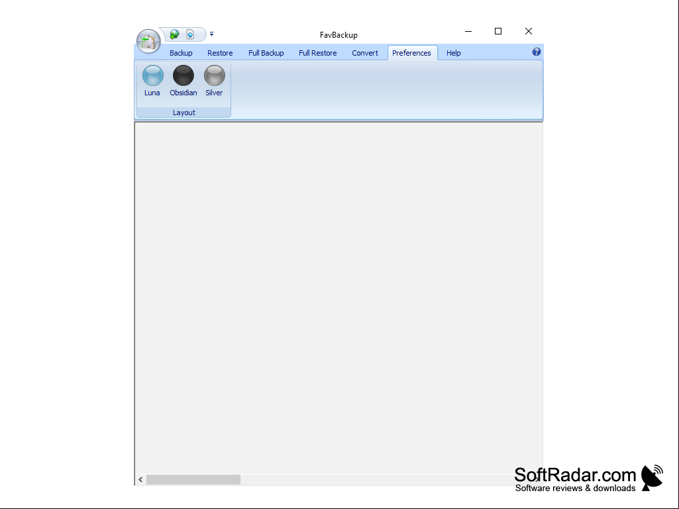Switch to the Backup tab

pyautogui.click(x=181, y=53)
